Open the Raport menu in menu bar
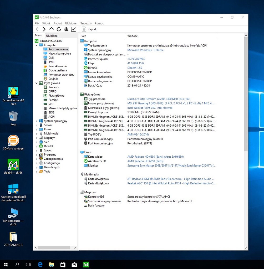 58,23
